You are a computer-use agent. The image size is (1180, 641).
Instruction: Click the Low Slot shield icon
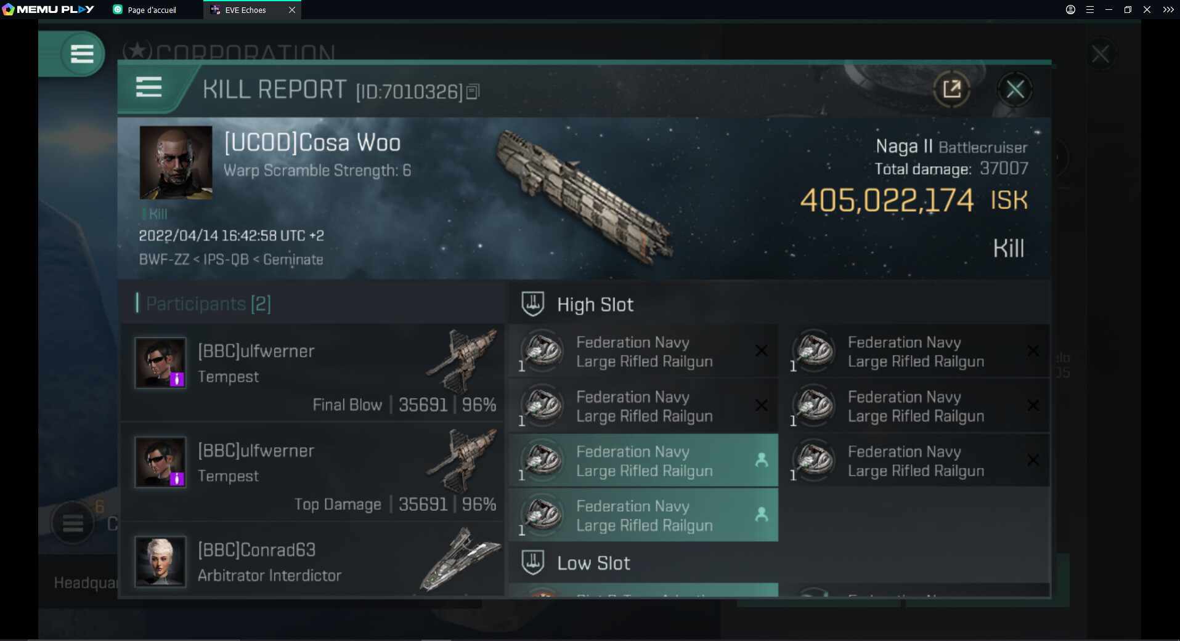[x=532, y=563]
